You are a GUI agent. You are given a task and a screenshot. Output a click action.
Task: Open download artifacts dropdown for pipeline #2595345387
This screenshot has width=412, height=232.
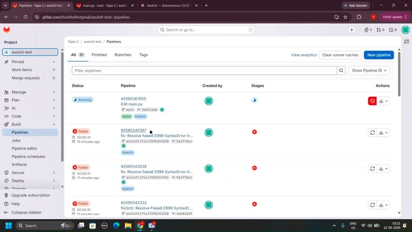click(383, 133)
